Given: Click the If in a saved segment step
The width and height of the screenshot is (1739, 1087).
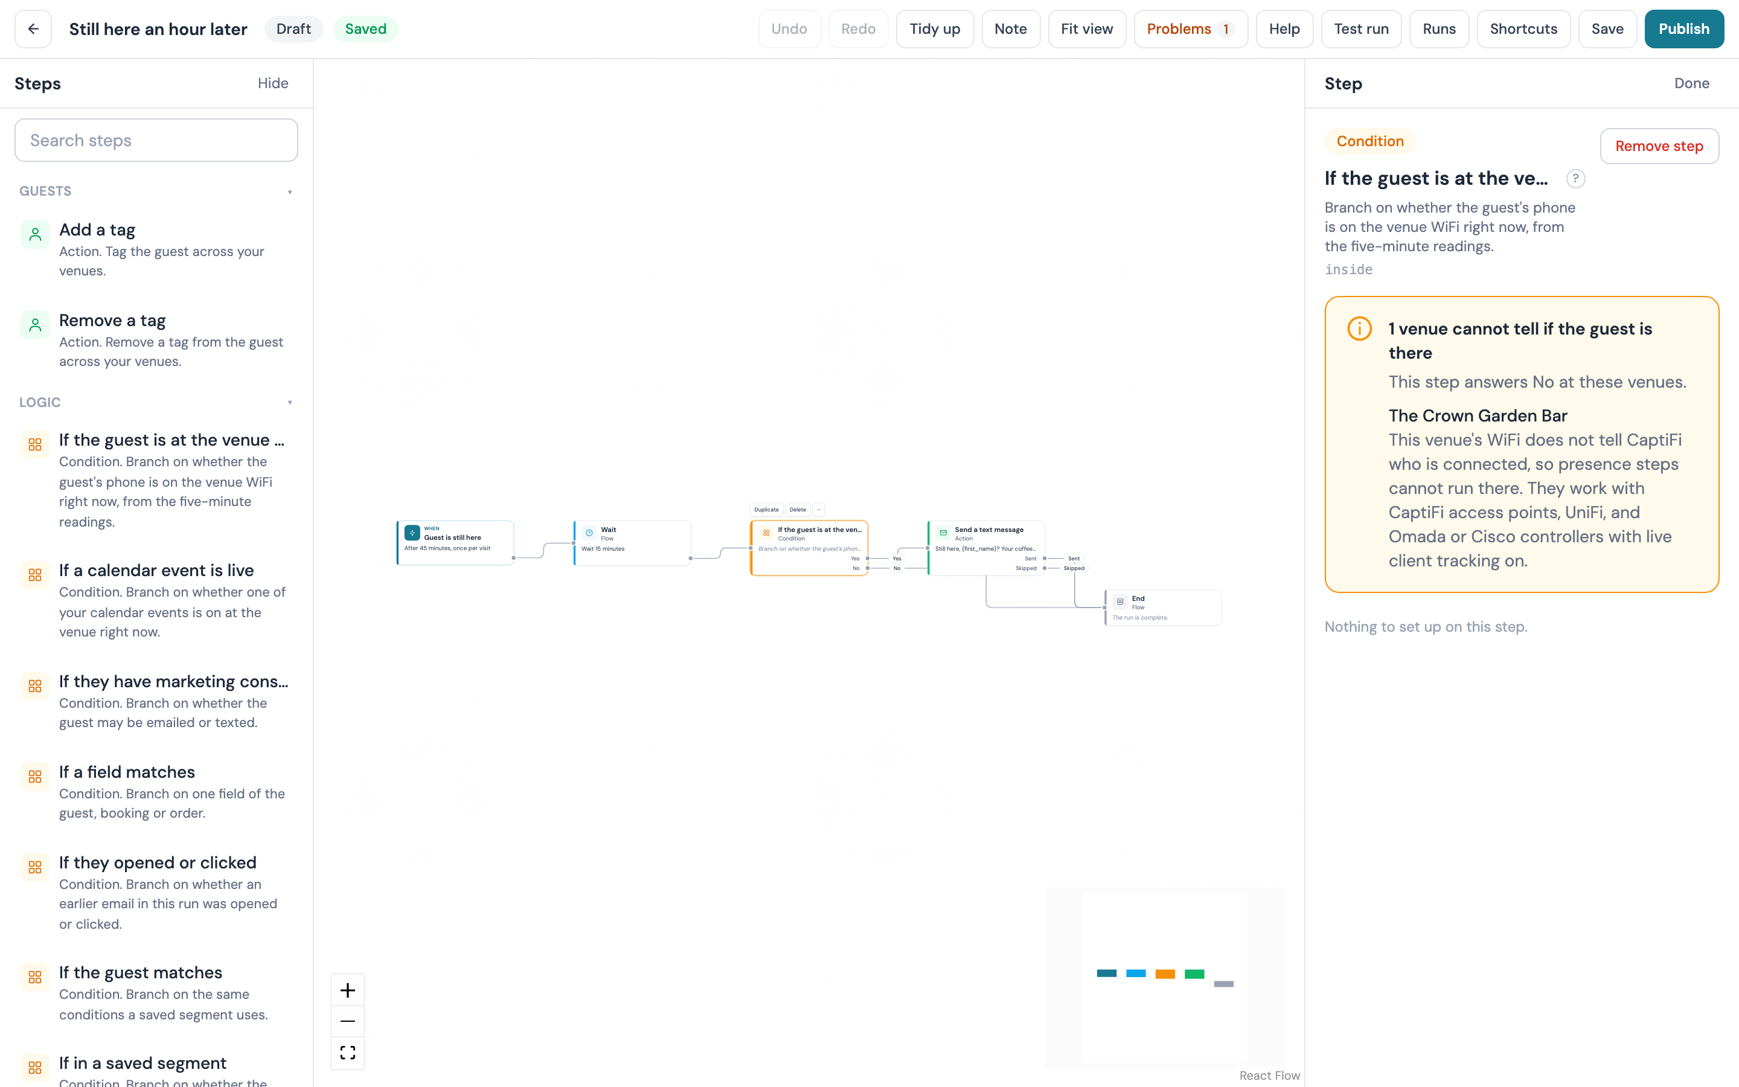Looking at the screenshot, I should pos(156,1068).
